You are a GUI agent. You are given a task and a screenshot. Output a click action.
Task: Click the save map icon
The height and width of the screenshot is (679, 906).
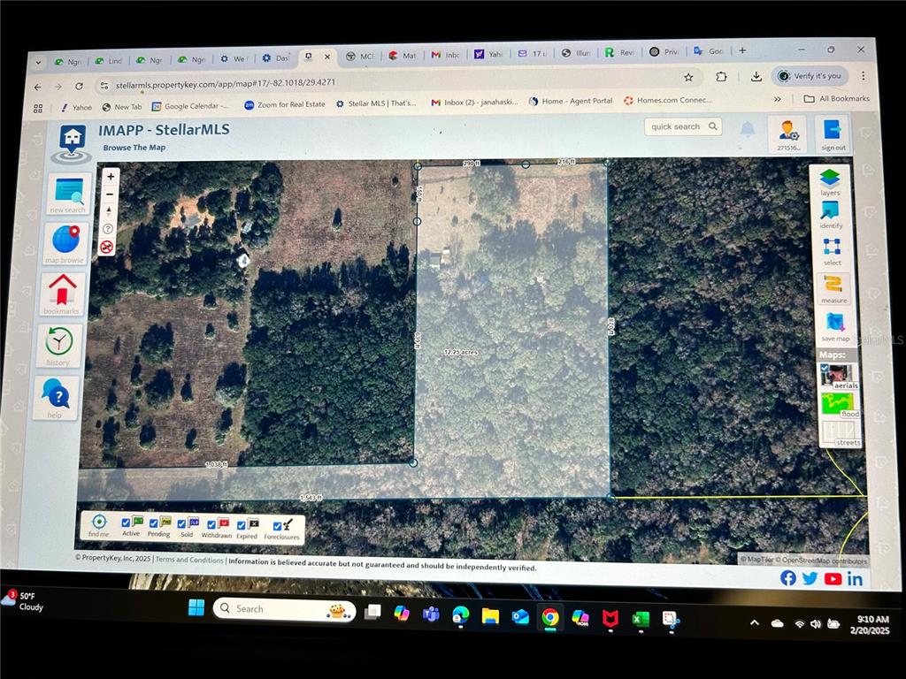tap(834, 324)
